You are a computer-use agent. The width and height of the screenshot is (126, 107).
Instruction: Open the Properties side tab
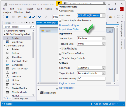point(122,44)
